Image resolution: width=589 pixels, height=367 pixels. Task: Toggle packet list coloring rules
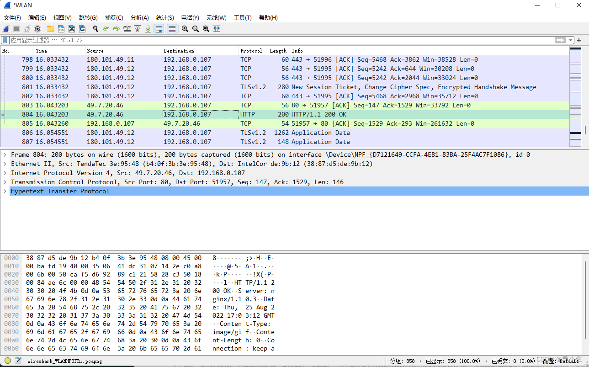pos(172,29)
